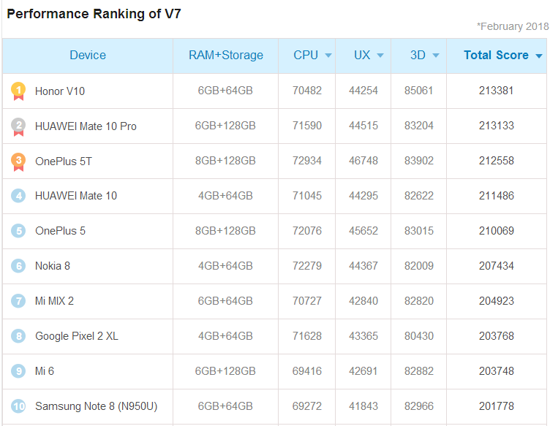The height and width of the screenshot is (426, 550).
Task: Click the Performance Ranking of V7 title
Action: point(94,14)
